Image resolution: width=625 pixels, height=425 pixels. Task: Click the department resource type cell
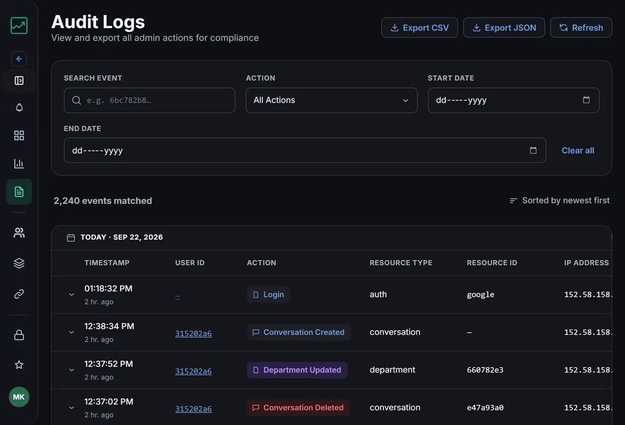click(x=392, y=370)
